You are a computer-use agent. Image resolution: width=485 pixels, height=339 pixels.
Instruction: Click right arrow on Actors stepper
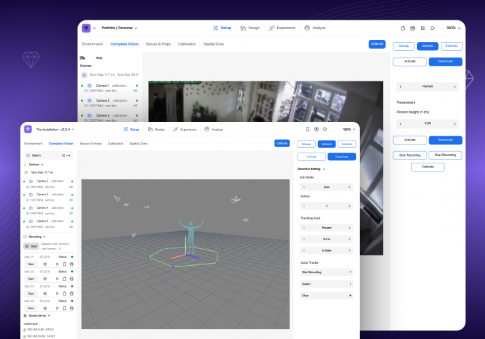coord(351,205)
